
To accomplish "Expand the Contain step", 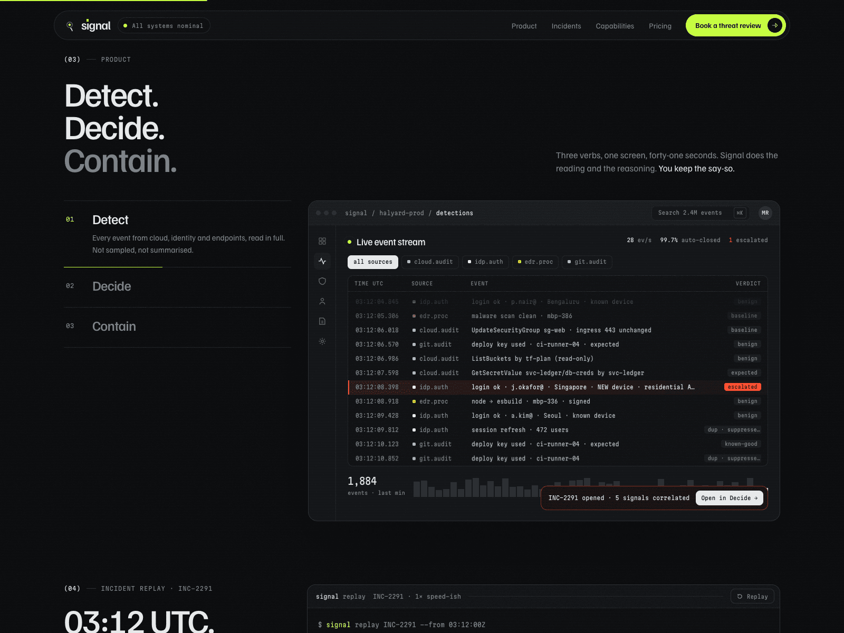I will click(x=177, y=327).
